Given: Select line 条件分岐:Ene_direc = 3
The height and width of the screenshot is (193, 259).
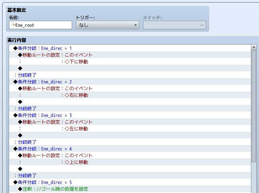Looking at the screenshot, I should (x=130, y=115).
